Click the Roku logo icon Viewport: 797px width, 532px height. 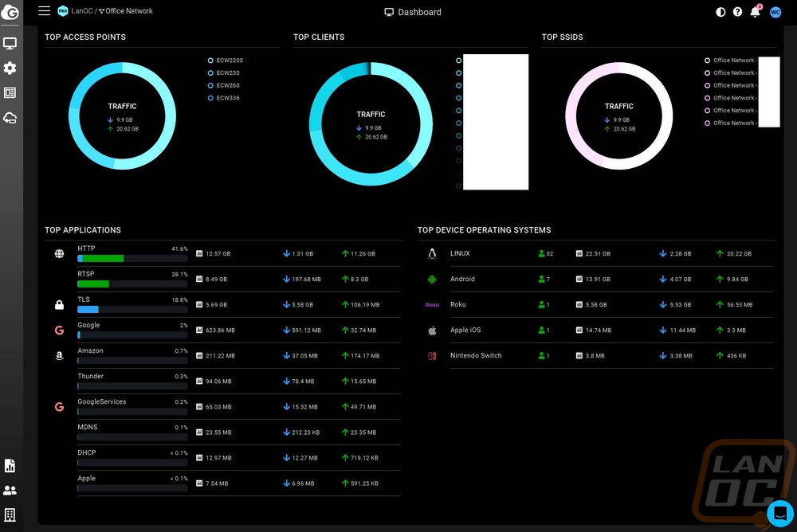(x=432, y=305)
